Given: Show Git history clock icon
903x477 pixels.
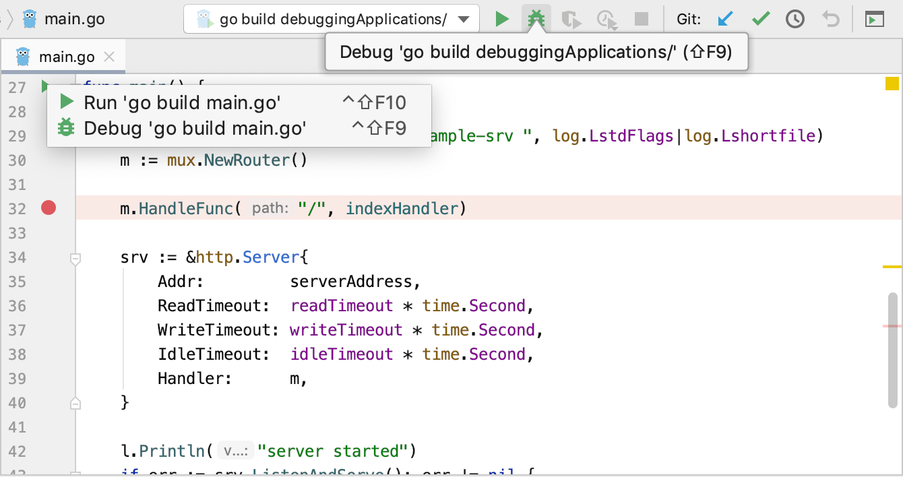Looking at the screenshot, I should tap(796, 19).
